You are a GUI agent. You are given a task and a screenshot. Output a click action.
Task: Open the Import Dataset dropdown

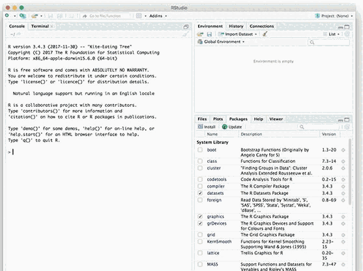[238, 35]
